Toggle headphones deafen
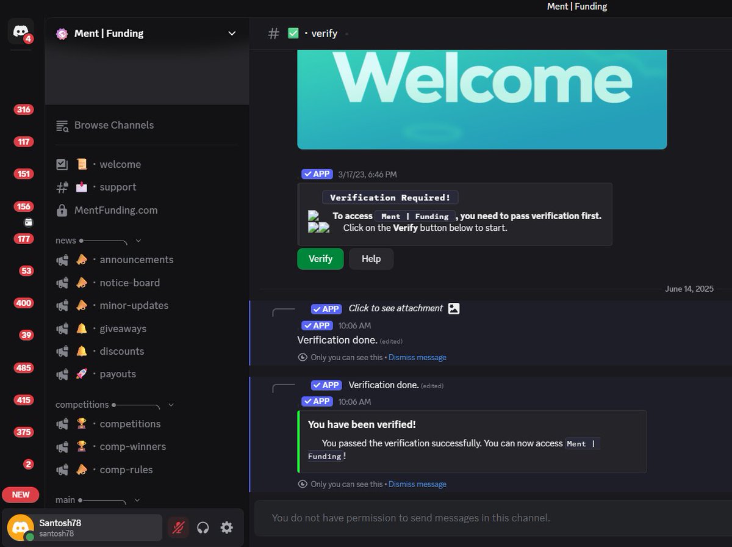 tap(203, 527)
